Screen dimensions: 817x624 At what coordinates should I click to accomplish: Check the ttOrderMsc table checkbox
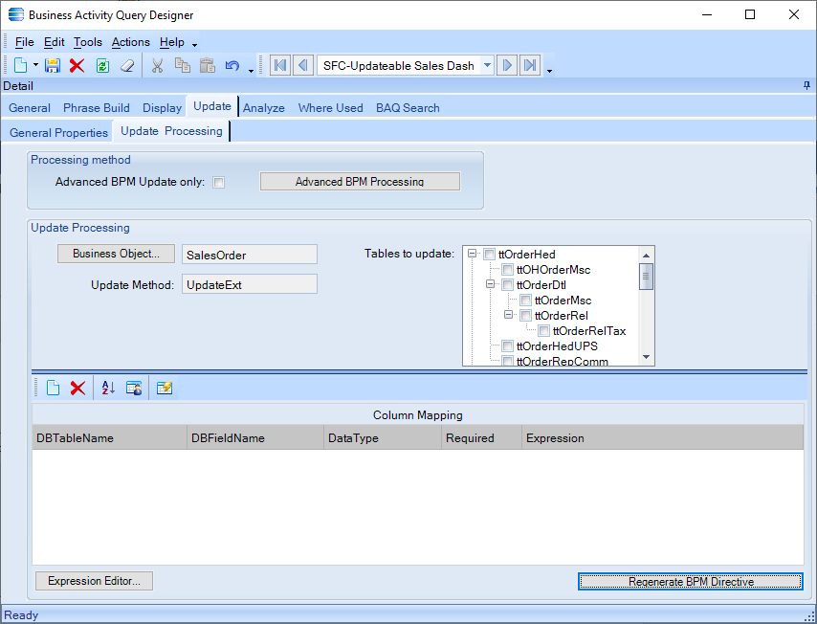coord(526,301)
